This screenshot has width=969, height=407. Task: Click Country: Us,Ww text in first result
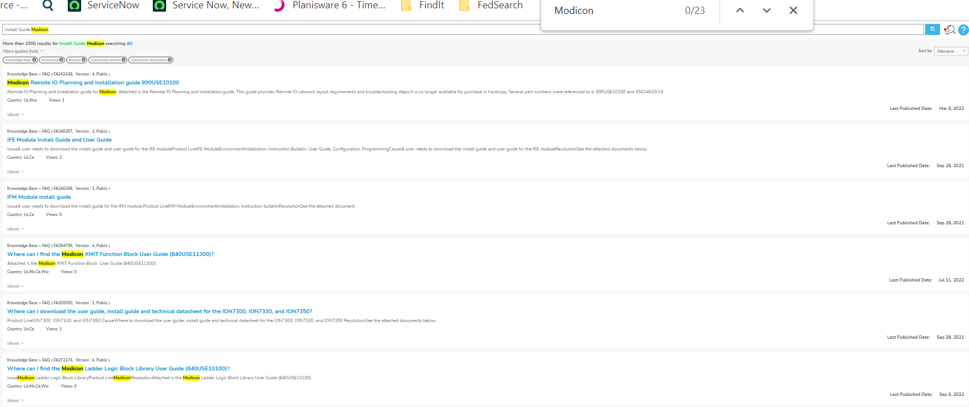(22, 100)
